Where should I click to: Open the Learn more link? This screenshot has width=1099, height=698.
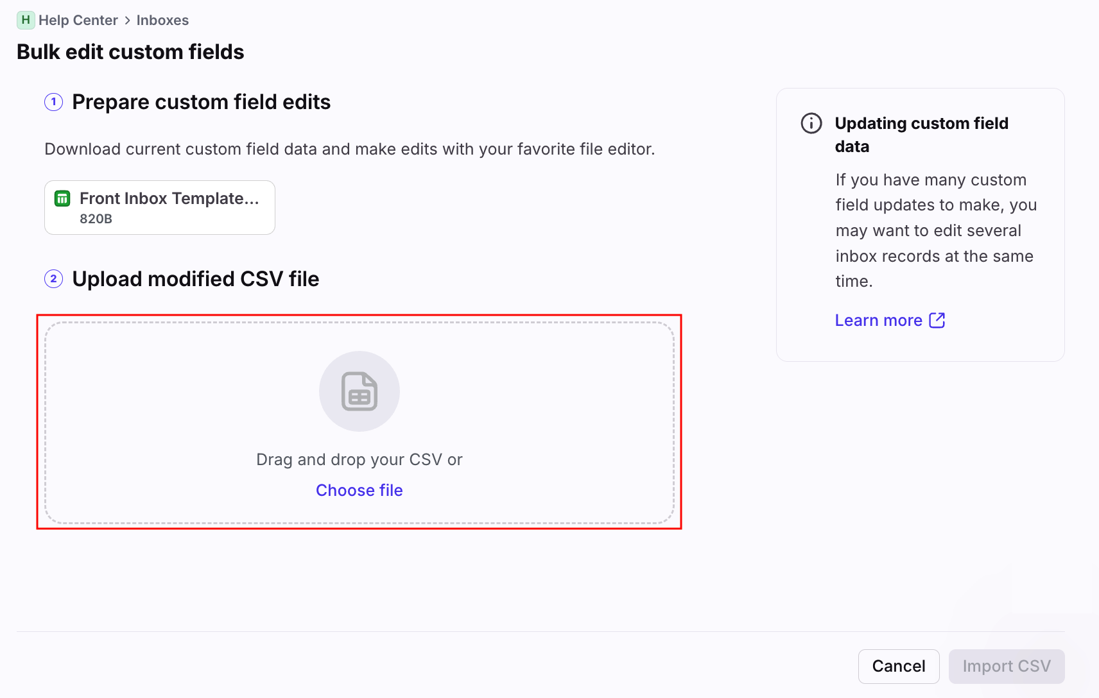click(878, 320)
